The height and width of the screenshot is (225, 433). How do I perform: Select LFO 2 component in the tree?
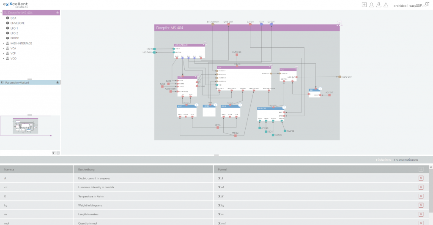[14, 33]
